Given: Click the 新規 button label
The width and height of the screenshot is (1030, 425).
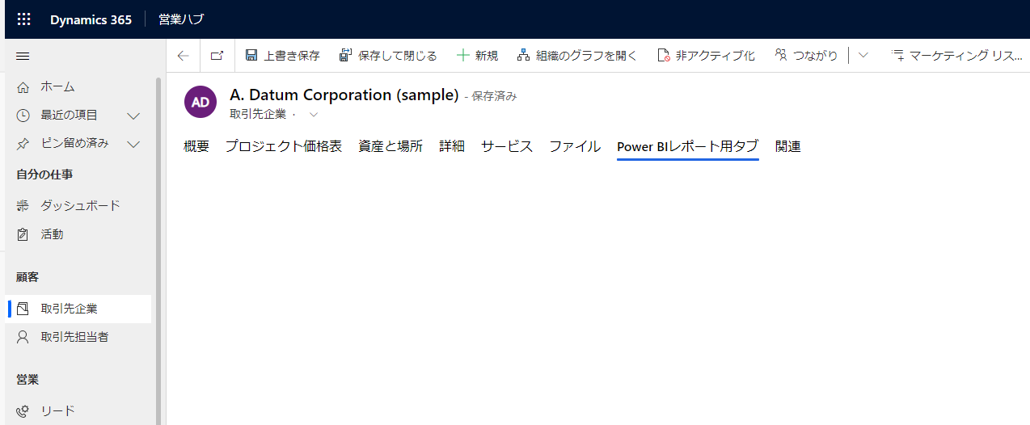Looking at the screenshot, I should (x=487, y=56).
